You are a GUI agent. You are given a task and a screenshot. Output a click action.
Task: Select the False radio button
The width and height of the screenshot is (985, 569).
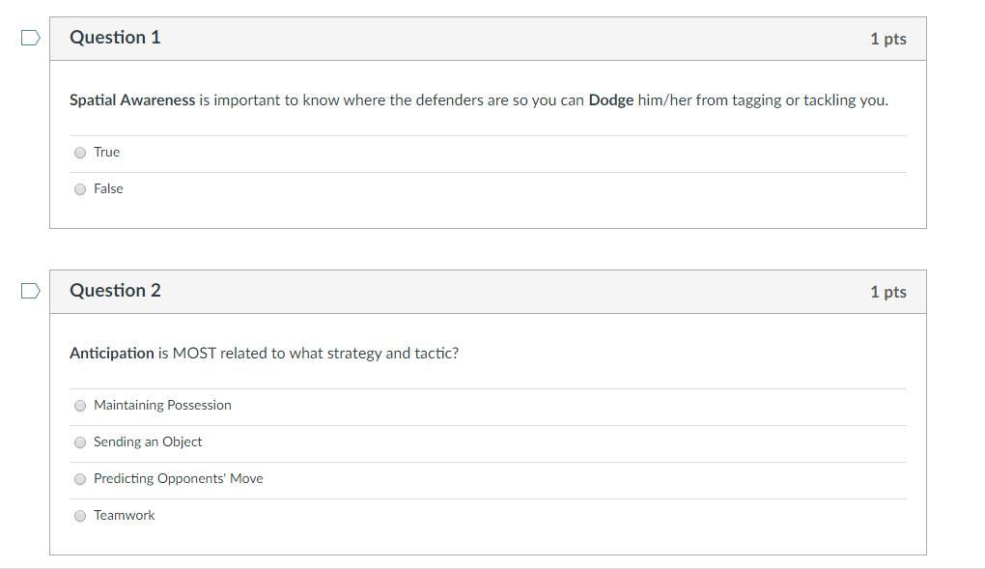click(80, 189)
